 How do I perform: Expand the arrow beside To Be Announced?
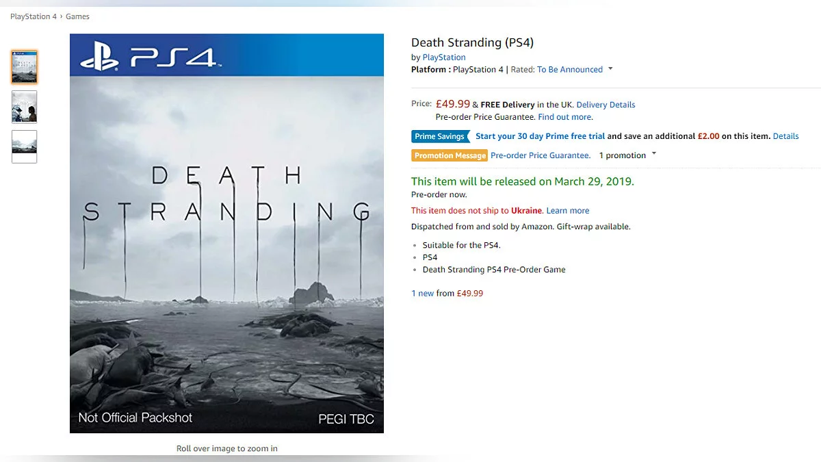[x=610, y=69]
